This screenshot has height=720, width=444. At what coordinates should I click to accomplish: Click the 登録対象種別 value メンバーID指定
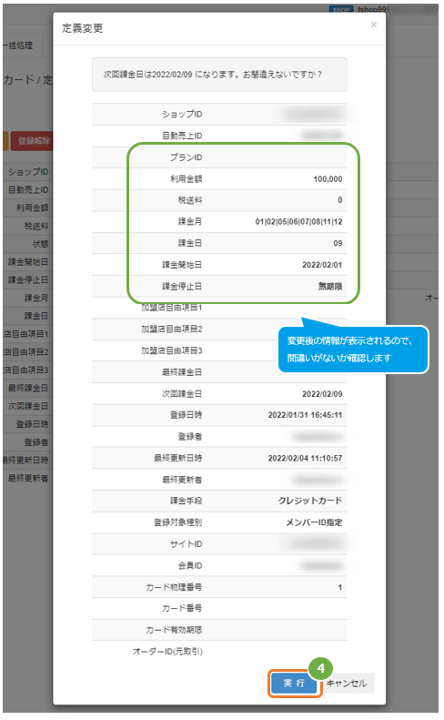314,522
